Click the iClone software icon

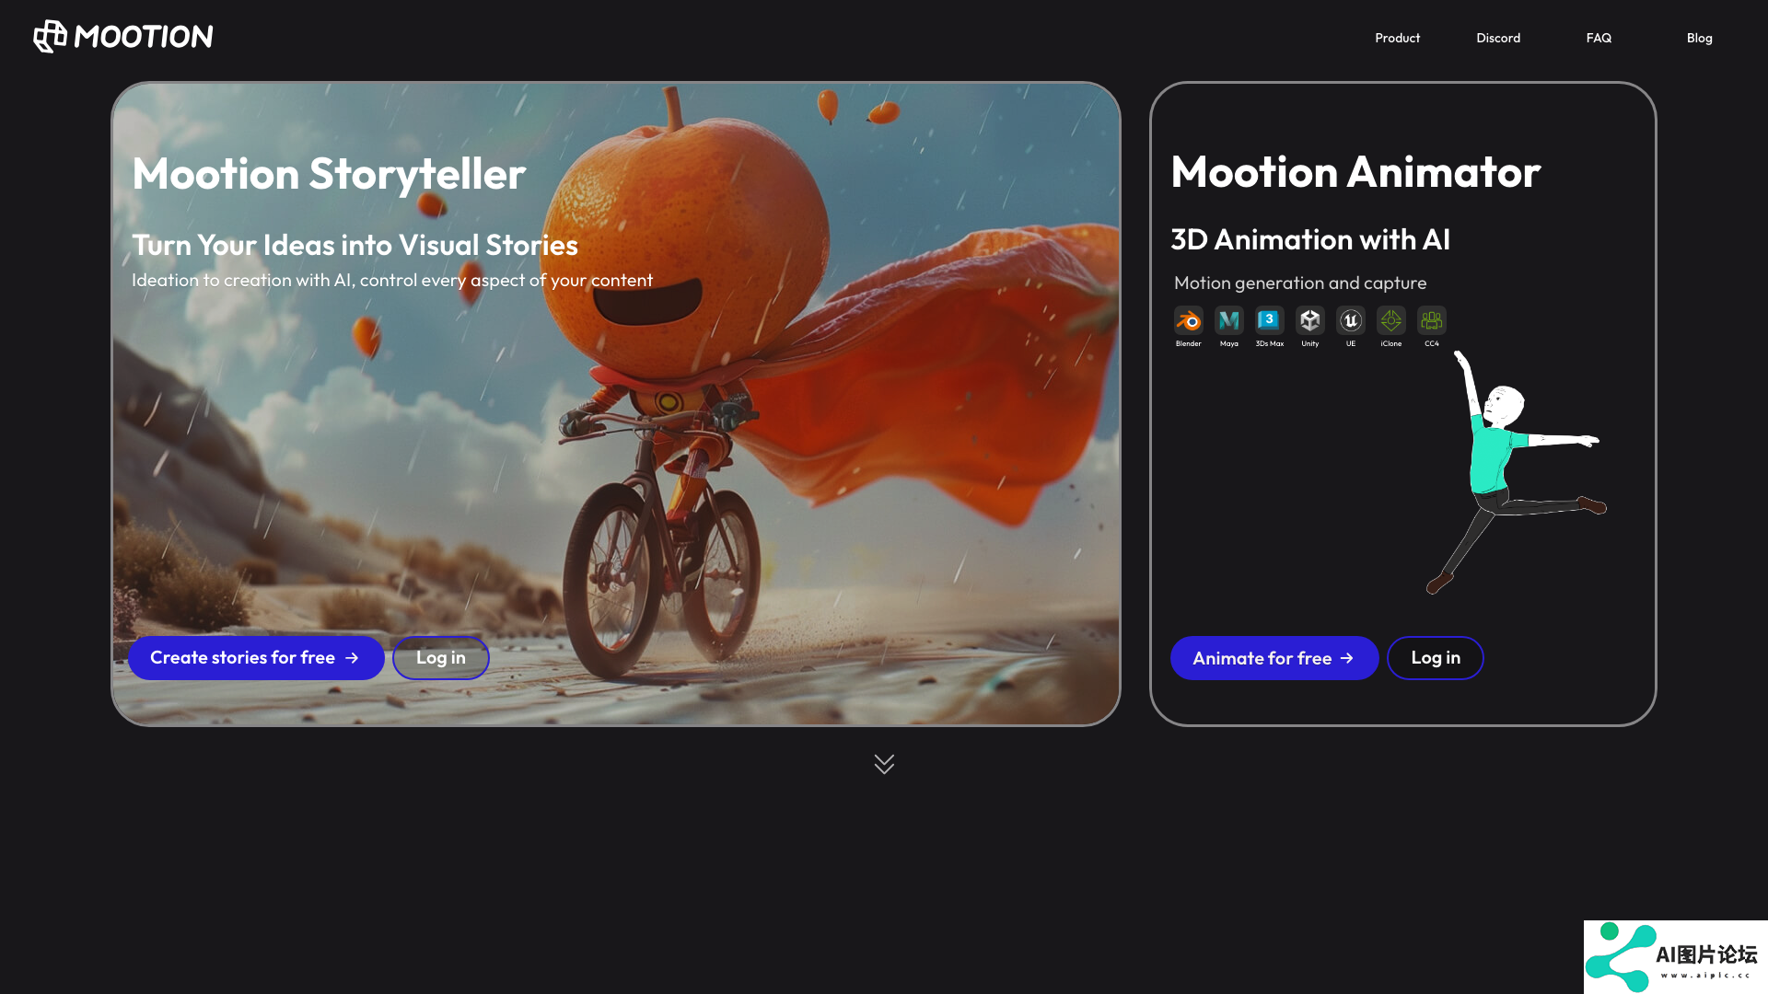(1390, 320)
